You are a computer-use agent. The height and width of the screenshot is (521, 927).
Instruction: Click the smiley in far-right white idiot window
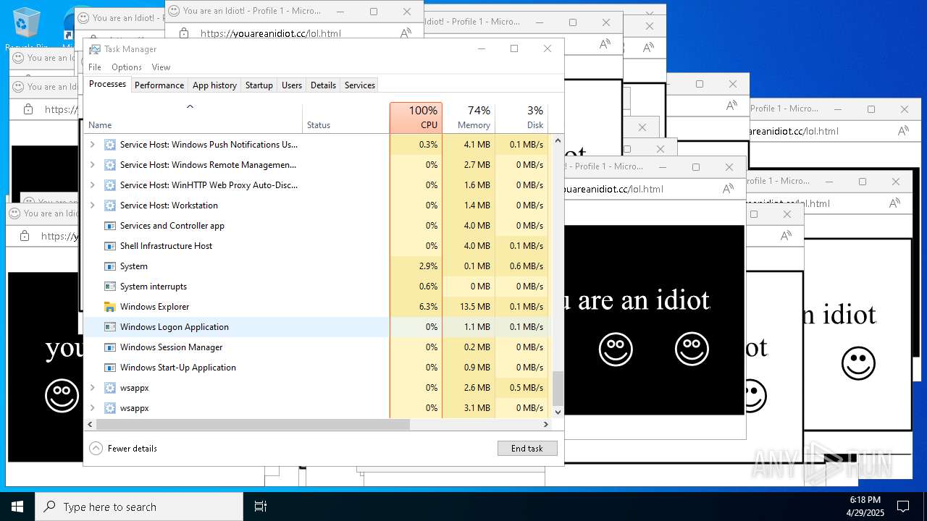click(858, 363)
